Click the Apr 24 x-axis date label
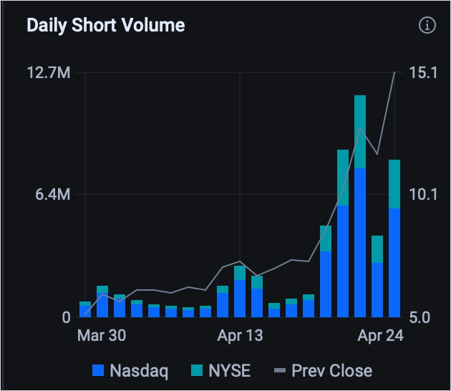Screen dimensions: 451x391 (x=381, y=335)
